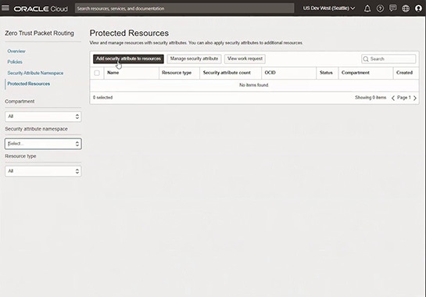Go to next page arrow
Screen dimensions: 426x297
pos(415,98)
